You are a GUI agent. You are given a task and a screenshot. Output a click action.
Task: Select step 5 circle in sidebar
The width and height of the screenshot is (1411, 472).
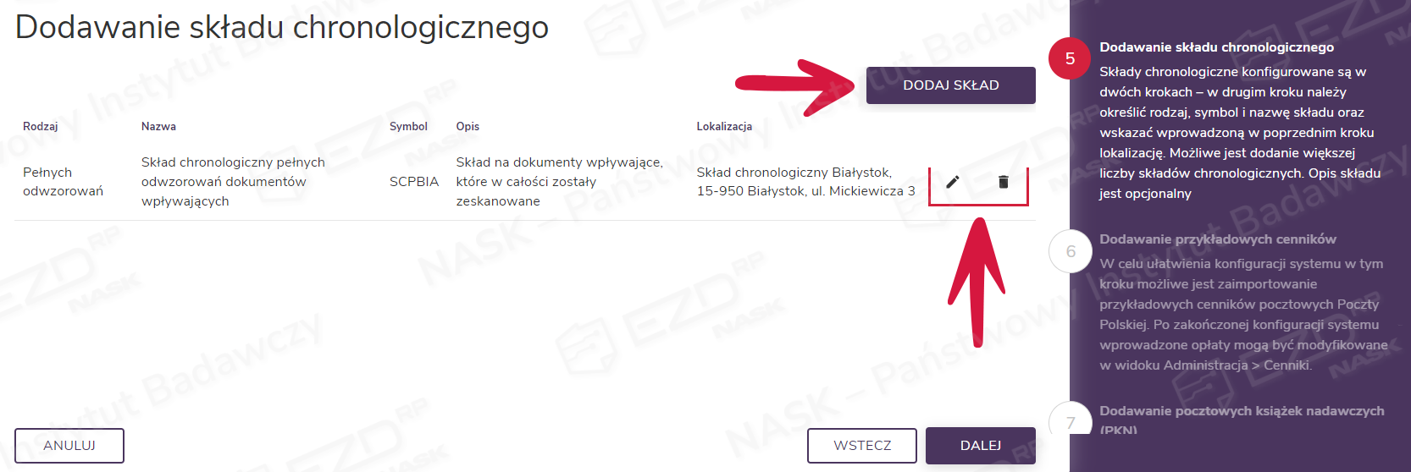pos(1070,58)
